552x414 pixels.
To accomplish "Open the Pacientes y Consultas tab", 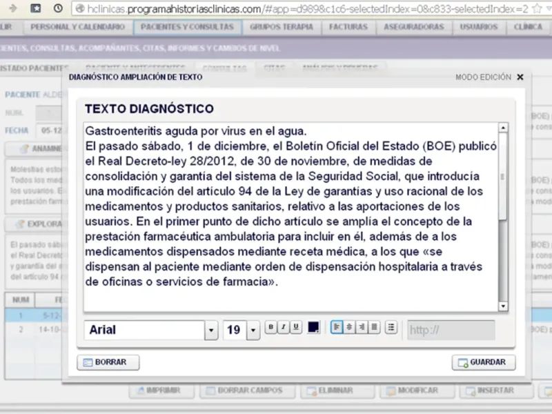I will [x=187, y=27].
